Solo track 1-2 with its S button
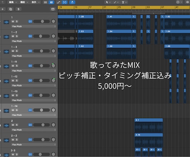This screenshot has width=190, height=157. [17, 36]
